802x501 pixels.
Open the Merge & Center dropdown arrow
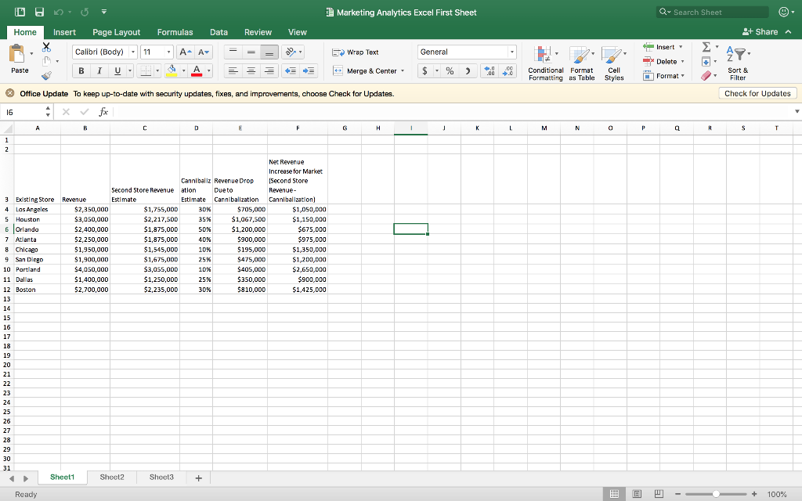click(x=403, y=71)
